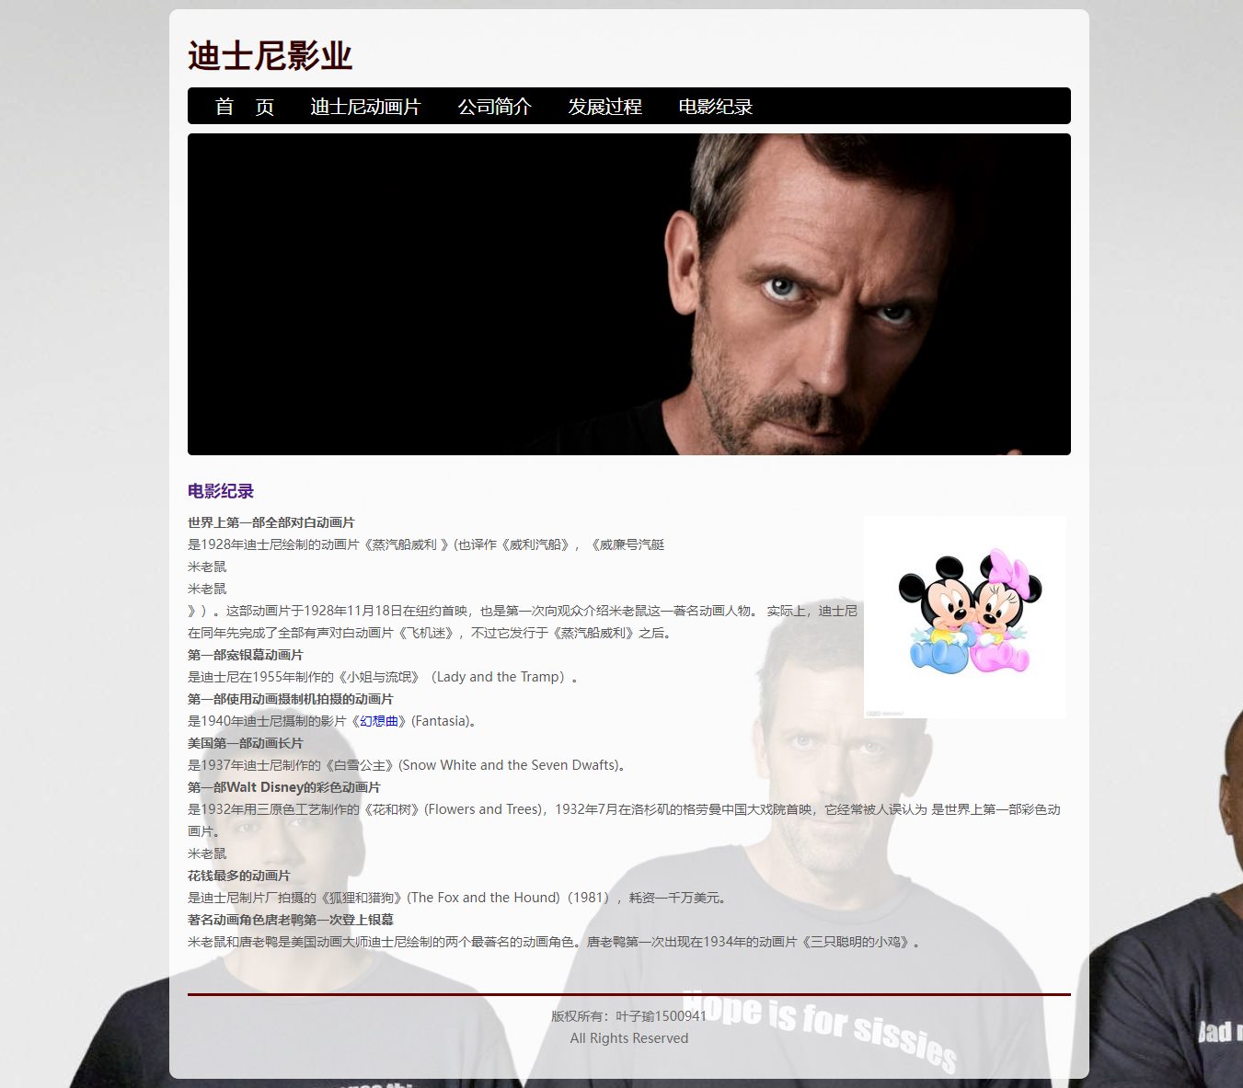Follow the 幻想曲 hyperlink
Viewport: 1243px width, 1088px height.
click(x=379, y=721)
